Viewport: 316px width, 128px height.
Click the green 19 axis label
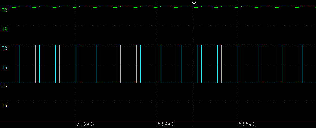pyautogui.click(x=5, y=29)
